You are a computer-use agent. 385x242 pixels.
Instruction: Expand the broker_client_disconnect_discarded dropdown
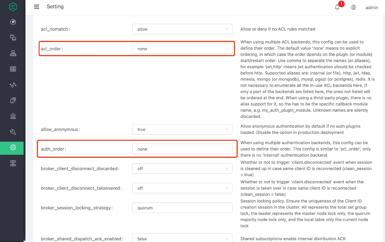pos(182,169)
